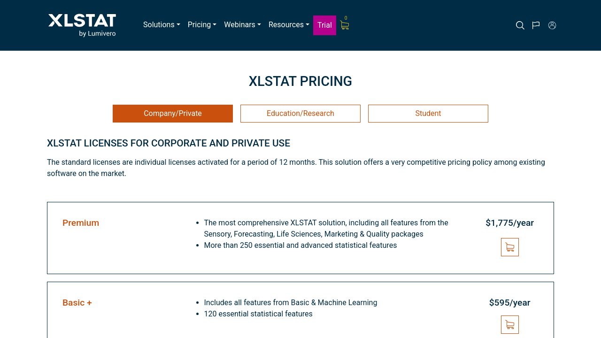The height and width of the screenshot is (338, 601).
Task: Open the user account icon
Action: 552,25
